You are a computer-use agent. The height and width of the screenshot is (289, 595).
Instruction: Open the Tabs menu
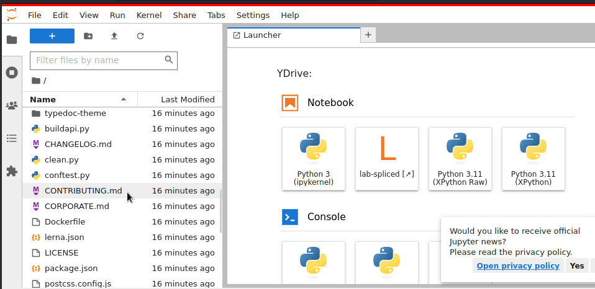pos(216,15)
